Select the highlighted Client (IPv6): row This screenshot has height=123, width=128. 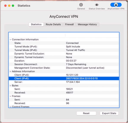tap(64, 79)
